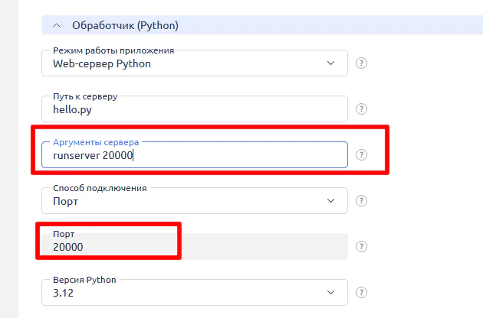The width and height of the screenshot is (483, 318).
Task: Collapse the Обработчик (Python) section
Action: 57,25
